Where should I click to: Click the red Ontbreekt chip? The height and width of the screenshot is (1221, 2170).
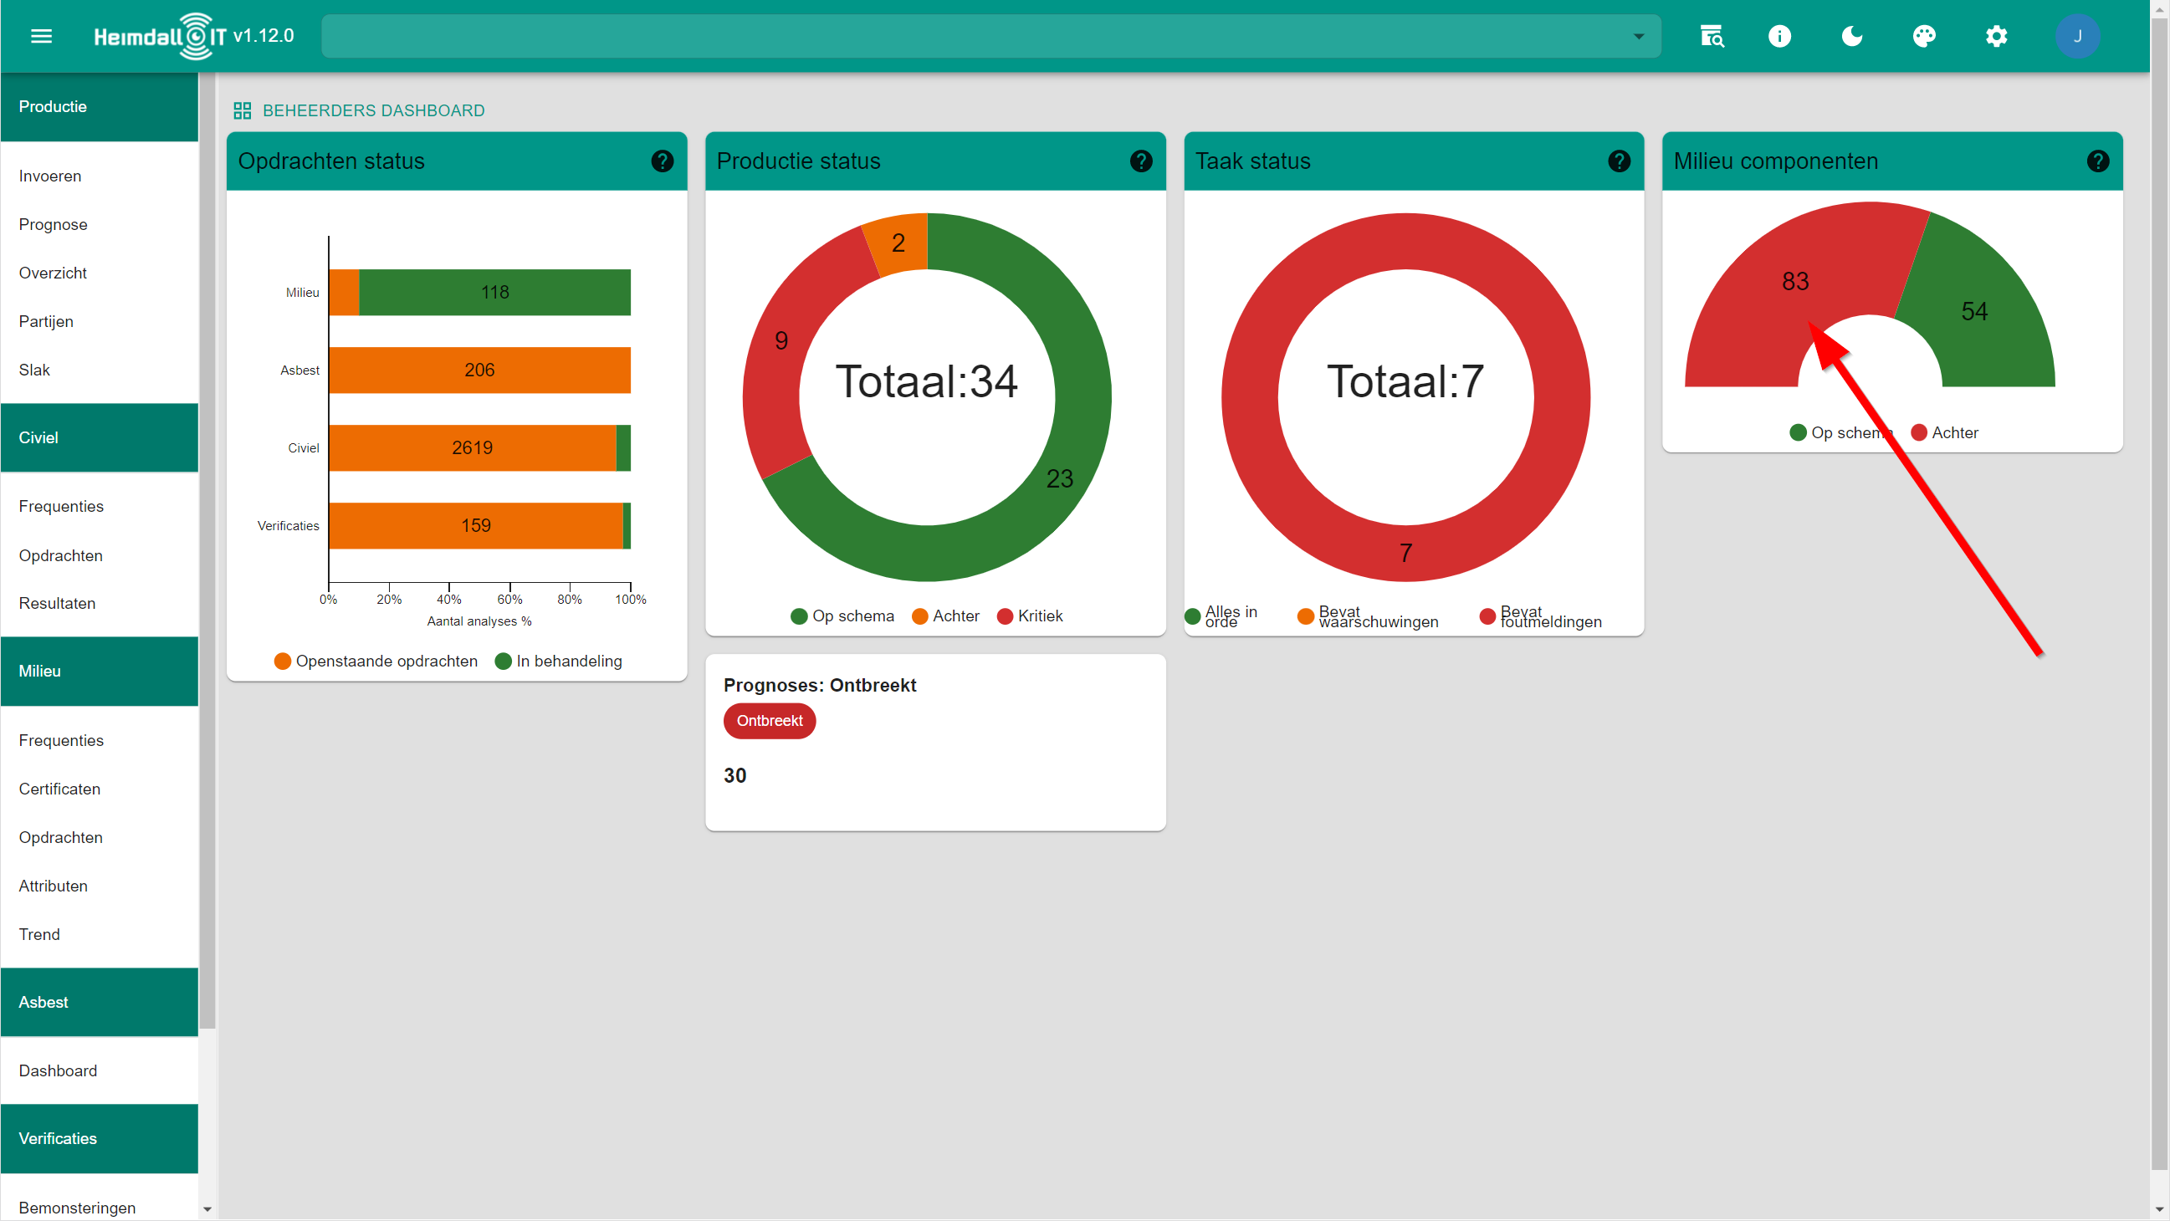pyautogui.click(x=769, y=721)
